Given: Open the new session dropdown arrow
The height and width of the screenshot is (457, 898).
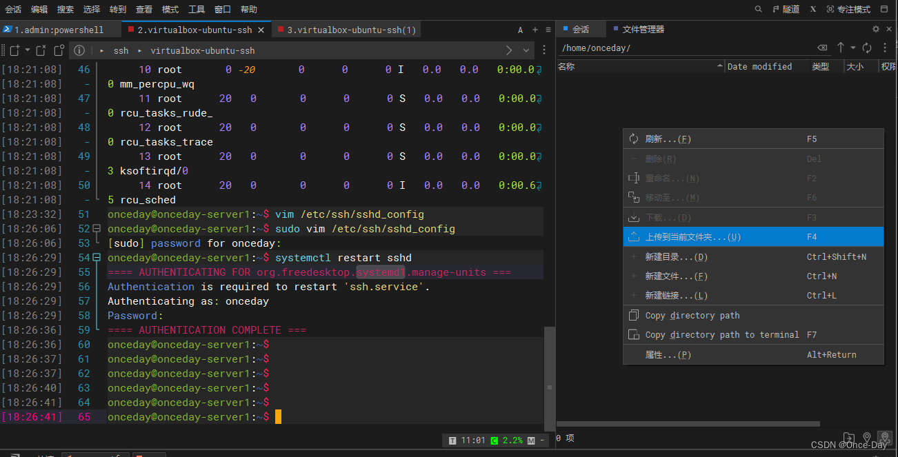Looking at the screenshot, I should 28,50.
